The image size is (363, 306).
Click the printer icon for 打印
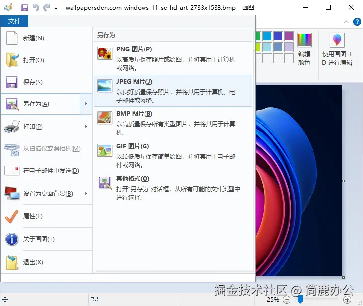tap(12, 127)
